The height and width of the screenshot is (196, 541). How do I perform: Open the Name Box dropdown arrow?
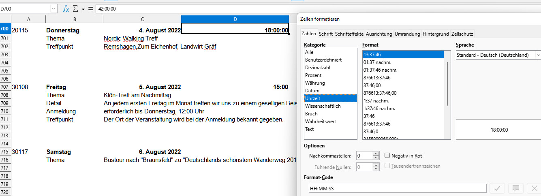coord(54,9)
